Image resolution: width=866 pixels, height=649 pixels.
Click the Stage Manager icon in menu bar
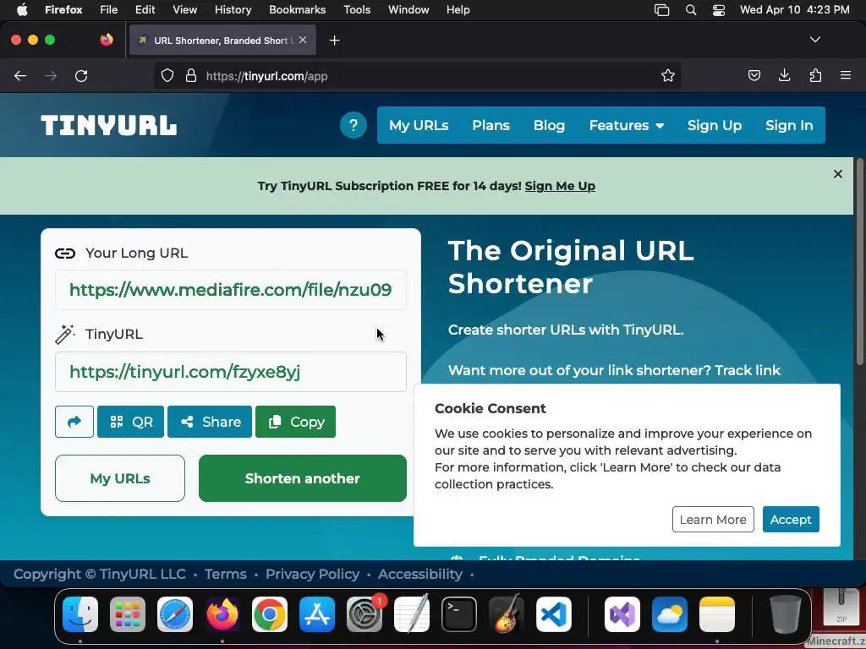661,10
